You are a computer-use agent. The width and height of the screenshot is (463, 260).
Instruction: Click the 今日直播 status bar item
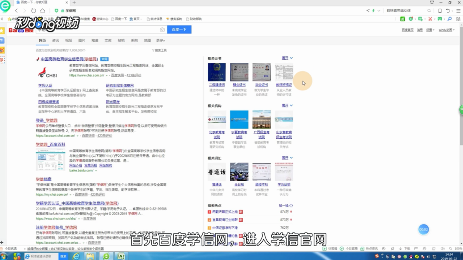[x=349, y=249]
